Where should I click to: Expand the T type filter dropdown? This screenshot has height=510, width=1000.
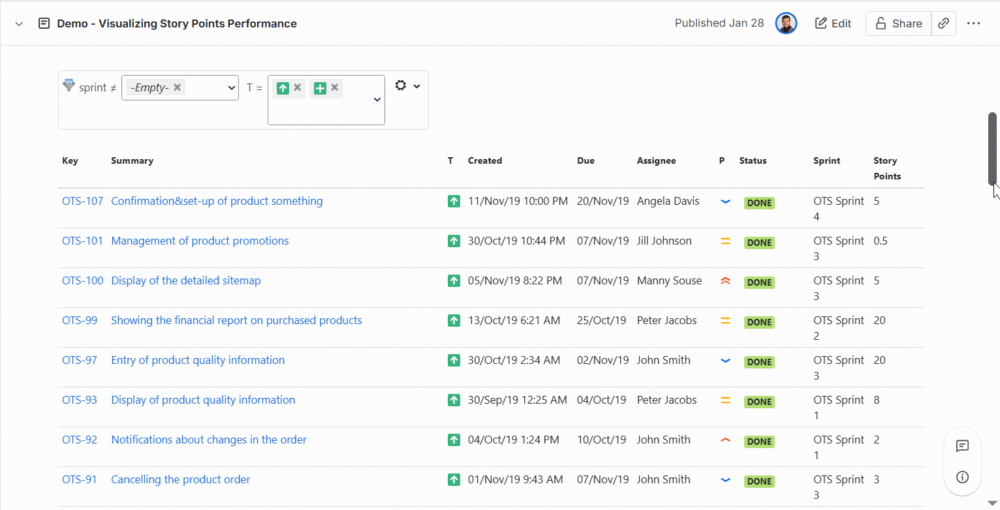pos(377,100)
